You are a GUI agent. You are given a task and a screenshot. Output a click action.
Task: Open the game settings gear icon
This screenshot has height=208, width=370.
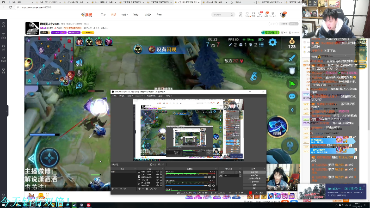tap(272, 43)
